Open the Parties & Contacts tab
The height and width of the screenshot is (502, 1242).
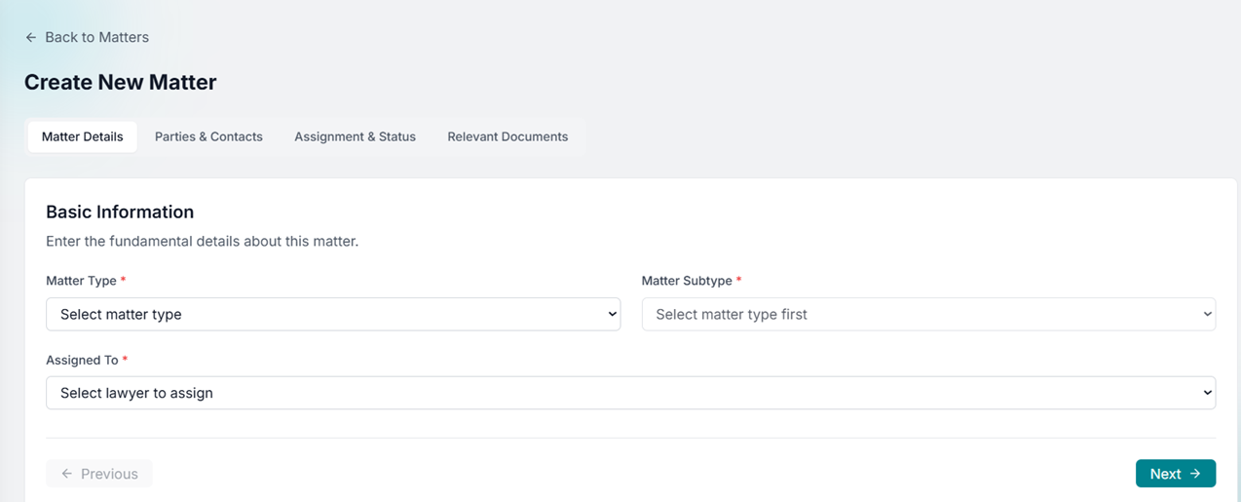(208, 136)
